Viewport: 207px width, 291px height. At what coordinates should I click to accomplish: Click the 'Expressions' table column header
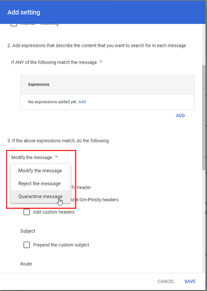(39, 85)
